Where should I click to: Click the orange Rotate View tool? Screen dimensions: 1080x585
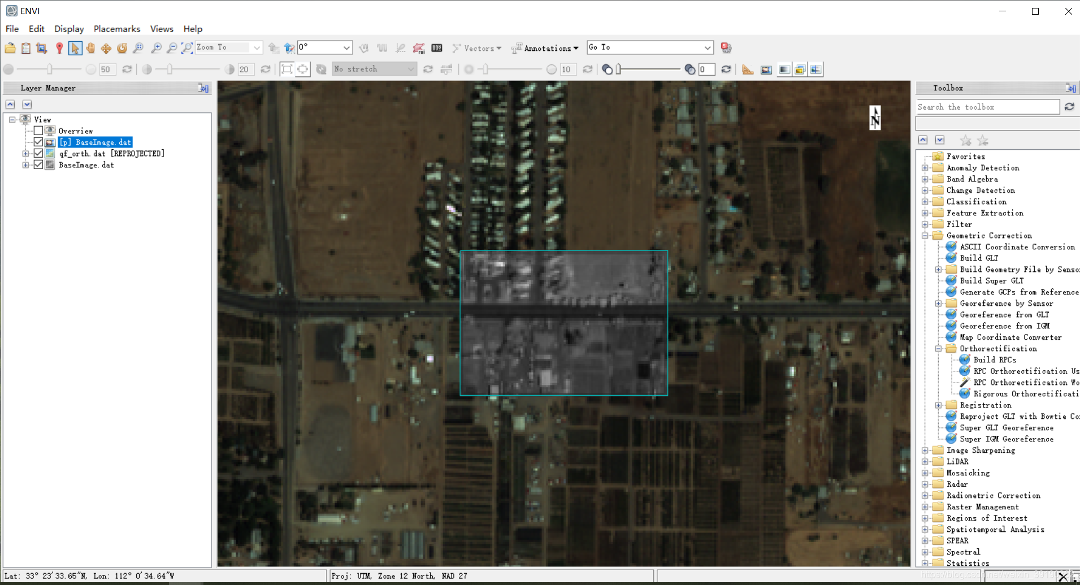tap(122, 48)
